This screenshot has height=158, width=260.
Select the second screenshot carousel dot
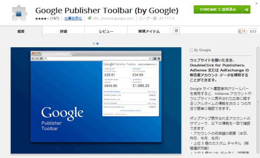(97, 44)
